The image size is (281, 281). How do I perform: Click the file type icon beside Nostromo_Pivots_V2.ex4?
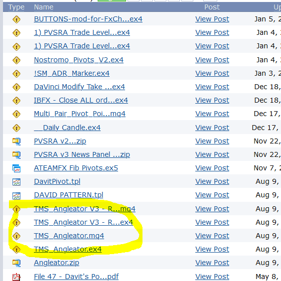[x=16, y=60]
